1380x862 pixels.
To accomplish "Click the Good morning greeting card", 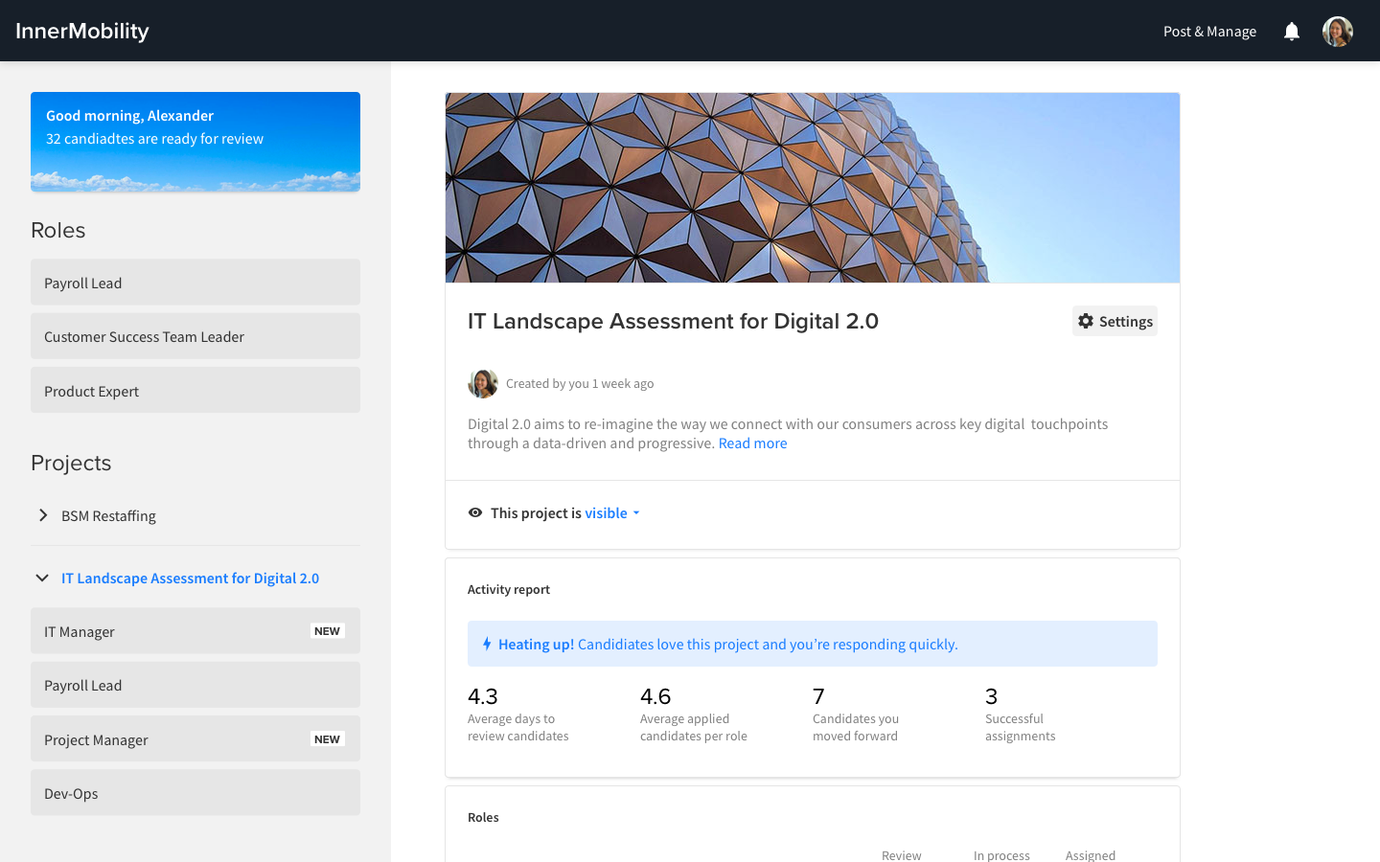I will pyautogui.click(x=195, y=142).
